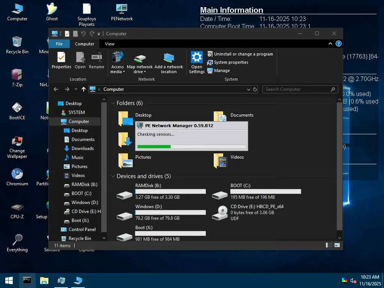Screen dimensions: 384x288
Task: Open the command prompt taskbar icon
Action: point(27,280)
